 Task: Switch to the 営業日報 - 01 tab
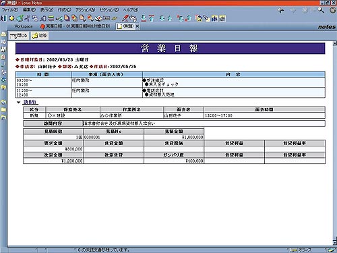pyautogui.click(x=75, y=26)
